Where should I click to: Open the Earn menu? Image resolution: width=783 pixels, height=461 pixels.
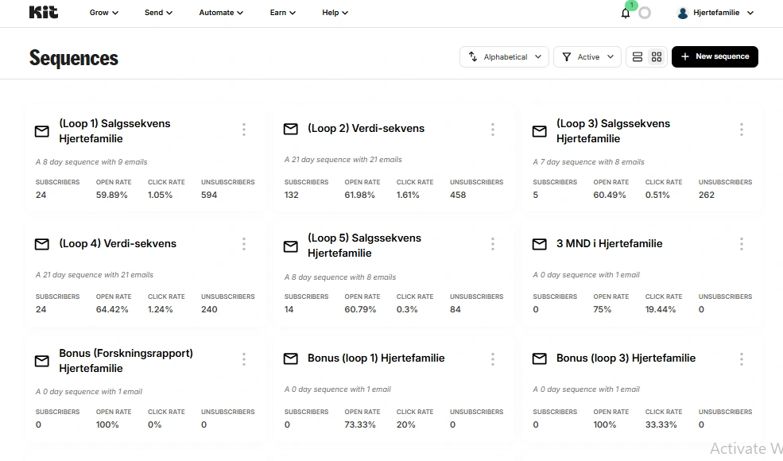pyautogui.click(x=283, y=13)
